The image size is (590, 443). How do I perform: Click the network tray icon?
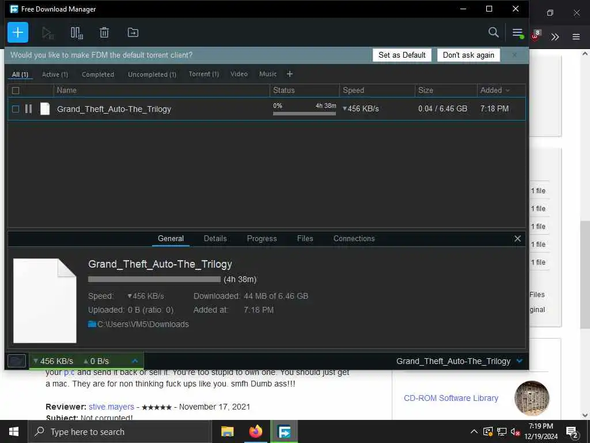point(502,431)
